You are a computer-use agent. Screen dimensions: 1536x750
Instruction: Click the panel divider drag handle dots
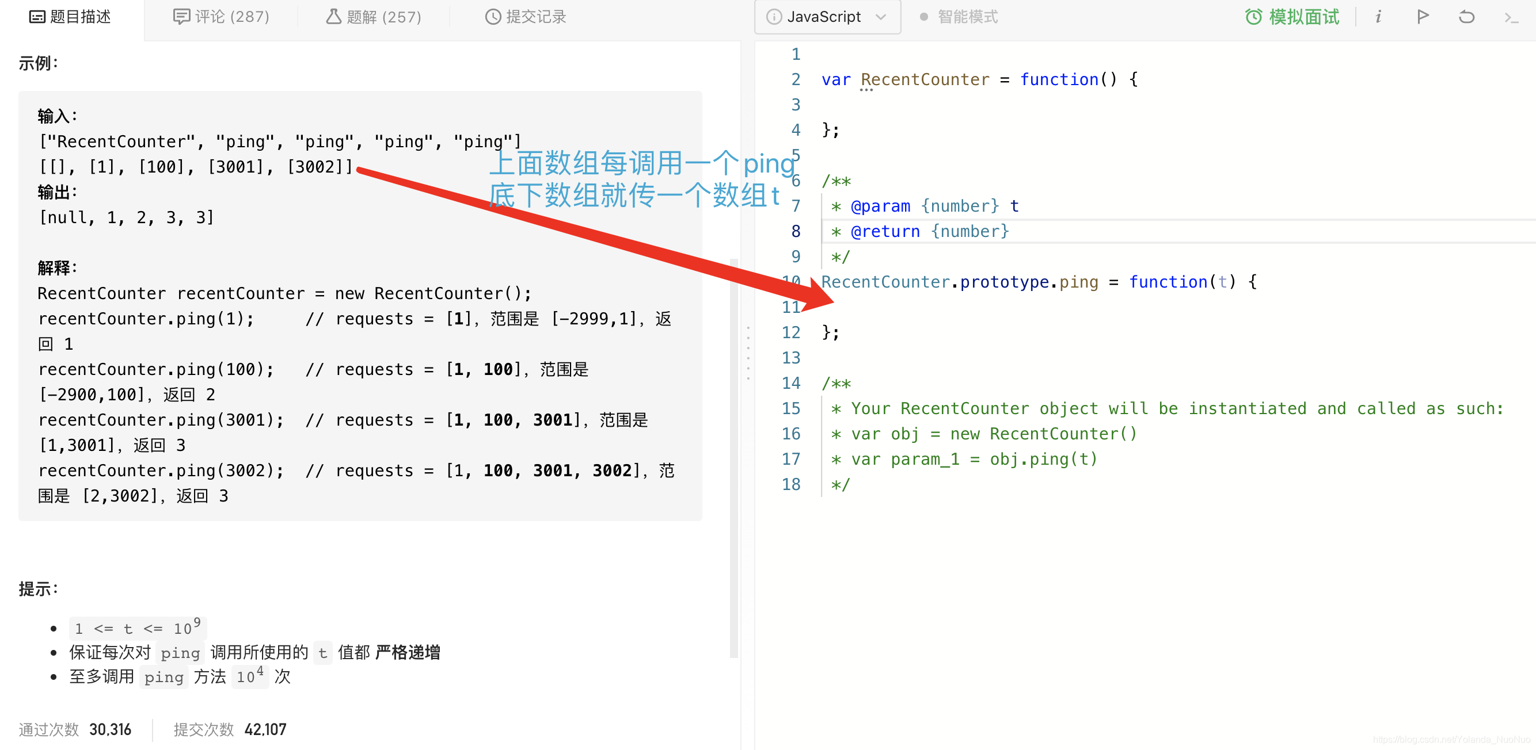[x=748, y=353]
